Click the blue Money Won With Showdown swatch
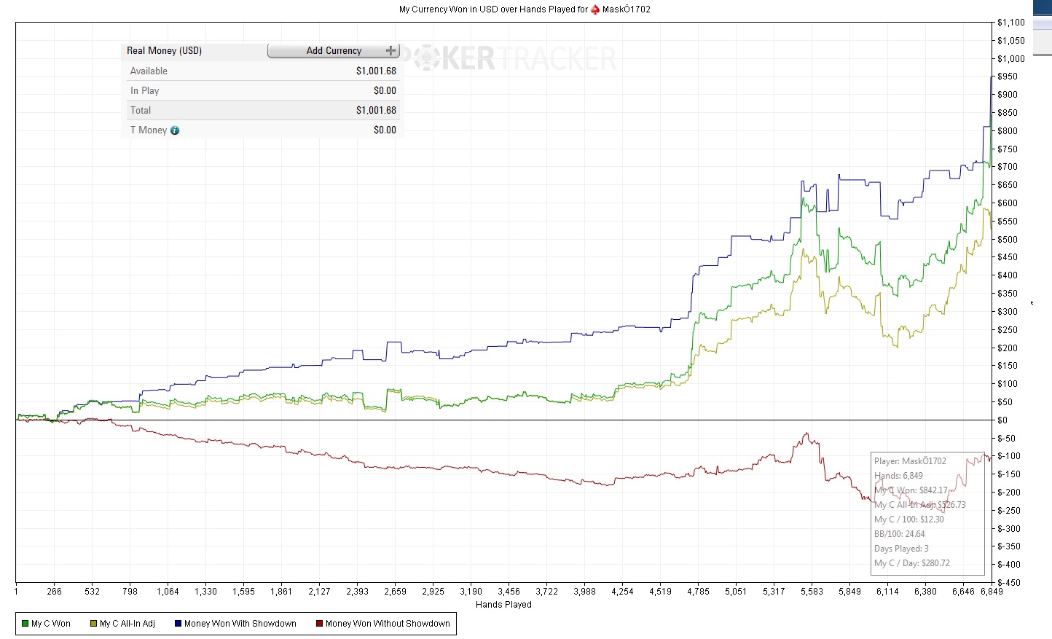Viewport: 1052px width, 639px height. (x=178, y=624)
